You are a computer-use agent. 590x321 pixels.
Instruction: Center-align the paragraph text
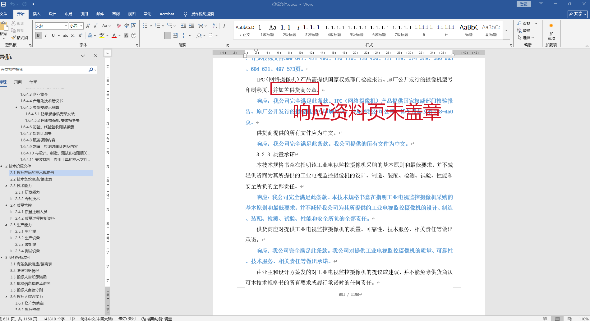point(153,36)
